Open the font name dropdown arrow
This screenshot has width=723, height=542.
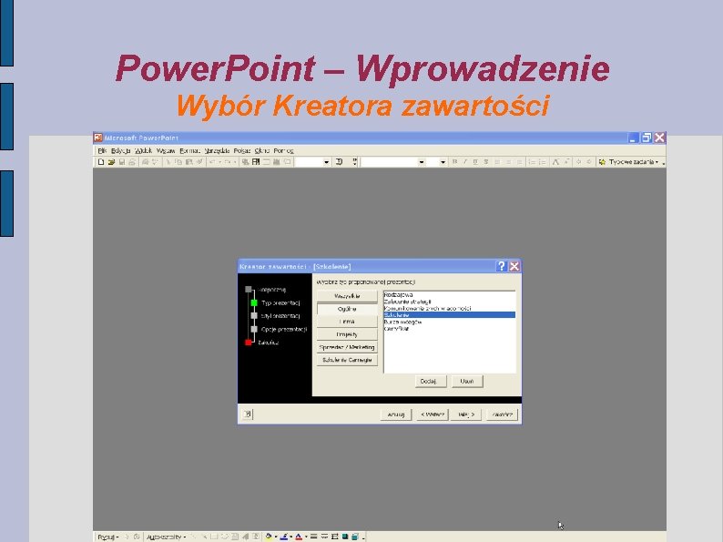point(422,162)
